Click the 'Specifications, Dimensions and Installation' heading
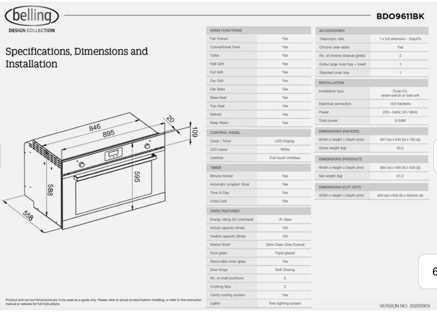Screen dimensions: 437x312 (77, 58)
